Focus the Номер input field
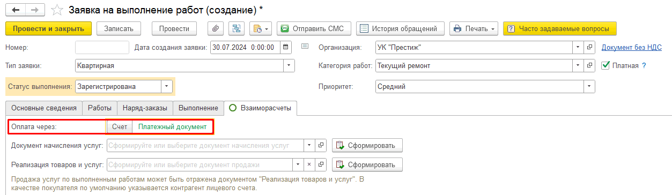Screen dimensions: 672x195 [x=102, y=47]
